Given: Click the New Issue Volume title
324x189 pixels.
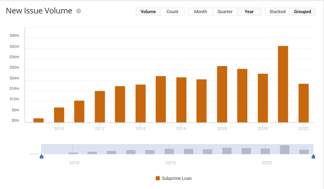Looking at the screenshot, I should [39, 11].
